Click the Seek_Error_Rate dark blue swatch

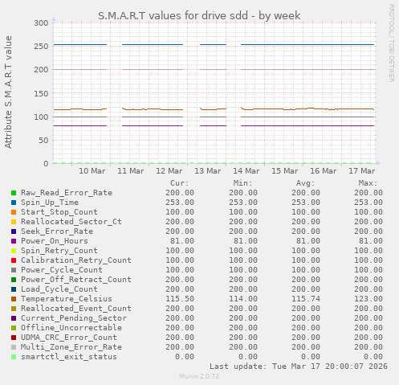(x=14, y=231)
